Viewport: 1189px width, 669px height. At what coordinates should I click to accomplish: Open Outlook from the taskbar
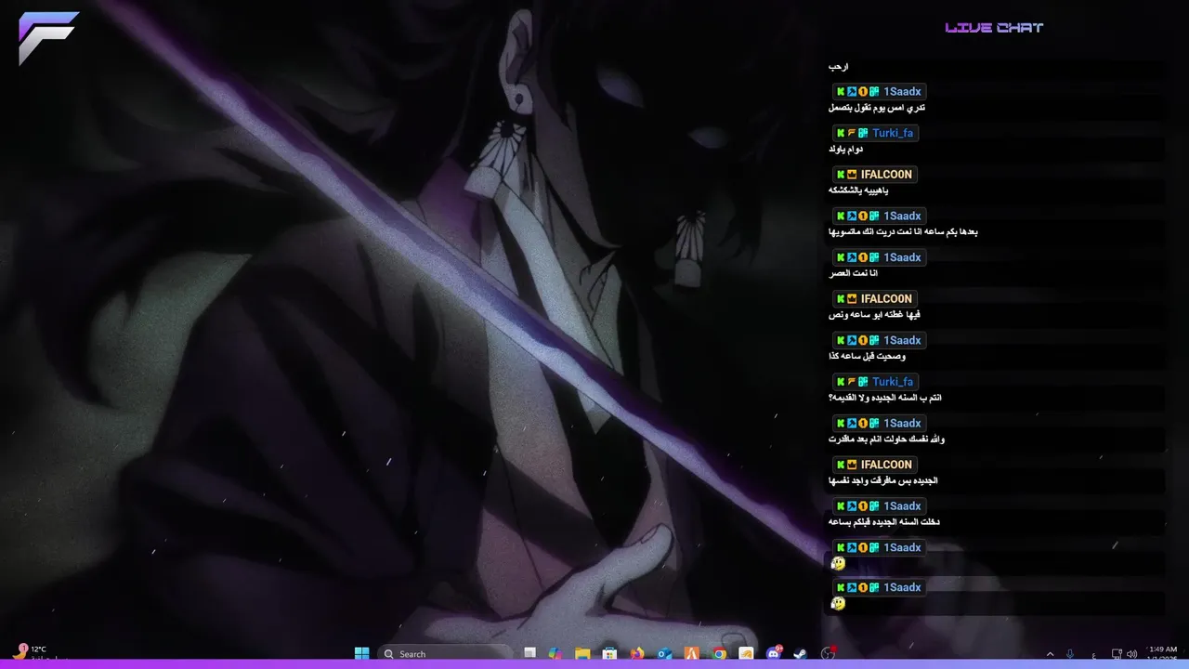click(665, 653)
